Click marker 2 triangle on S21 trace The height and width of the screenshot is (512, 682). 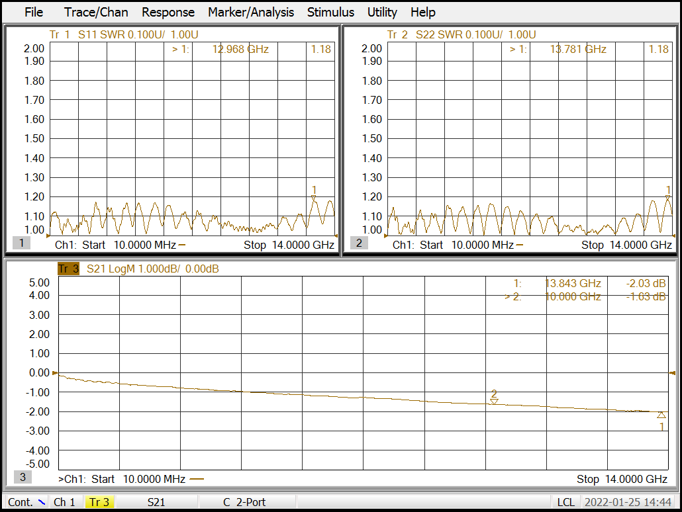pyautogui.click(x=494, y=401)
